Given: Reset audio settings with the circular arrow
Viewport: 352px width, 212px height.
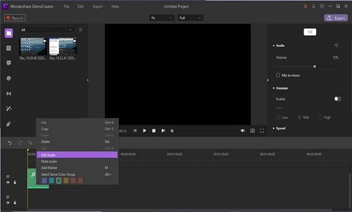Looking at the screenshot, I should coord(336,46).
